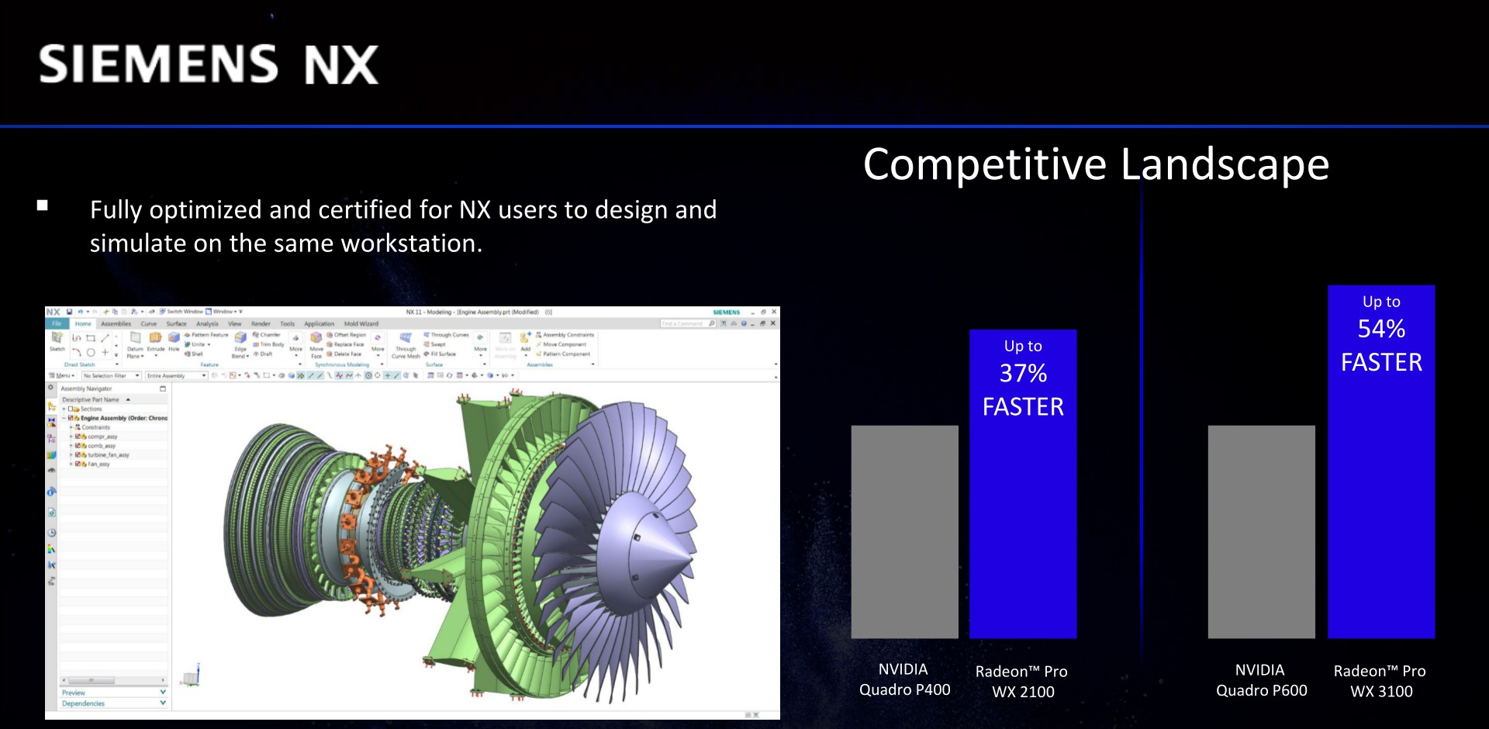
Task: Open the Unite boolean dropdown arrow
Action: [209, 344]
